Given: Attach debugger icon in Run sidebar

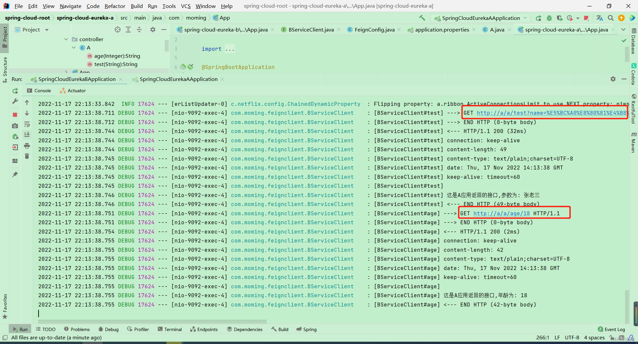Looking at the screenshot, I should 15,136.
